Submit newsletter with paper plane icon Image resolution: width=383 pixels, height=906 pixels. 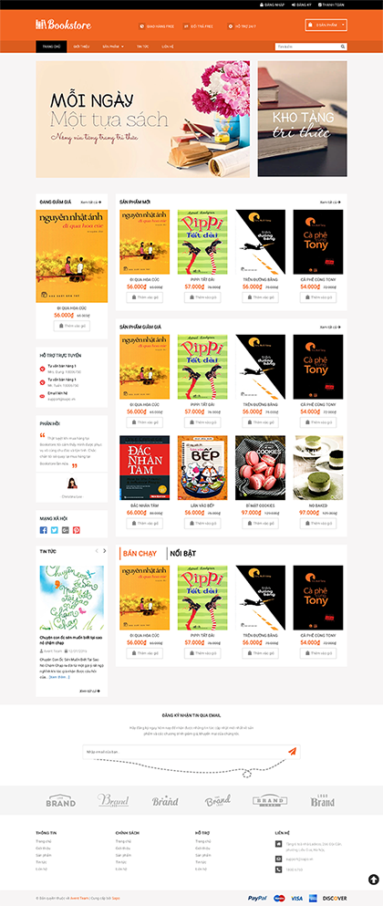tap(292, 751)
